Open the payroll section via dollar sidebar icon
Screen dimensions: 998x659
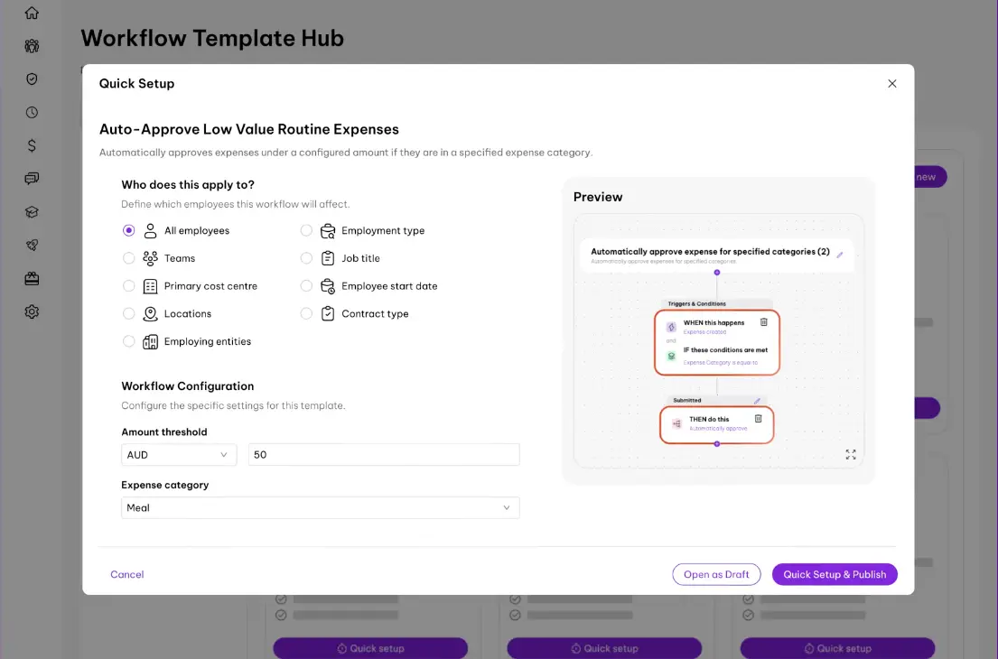coord(32,144)
